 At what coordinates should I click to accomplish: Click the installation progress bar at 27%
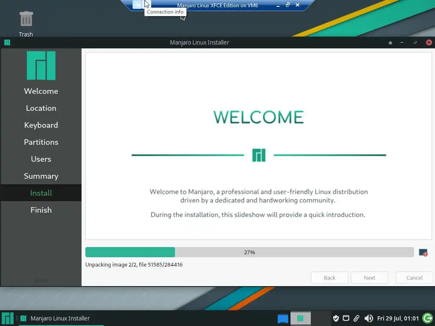pyautogui.click(x=250, y=252)
